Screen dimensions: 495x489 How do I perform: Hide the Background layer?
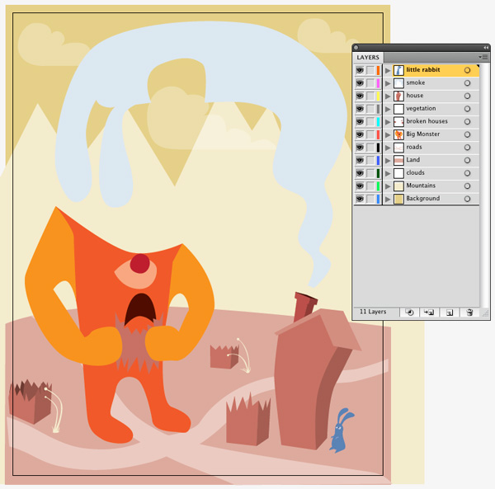click(360, 199)
